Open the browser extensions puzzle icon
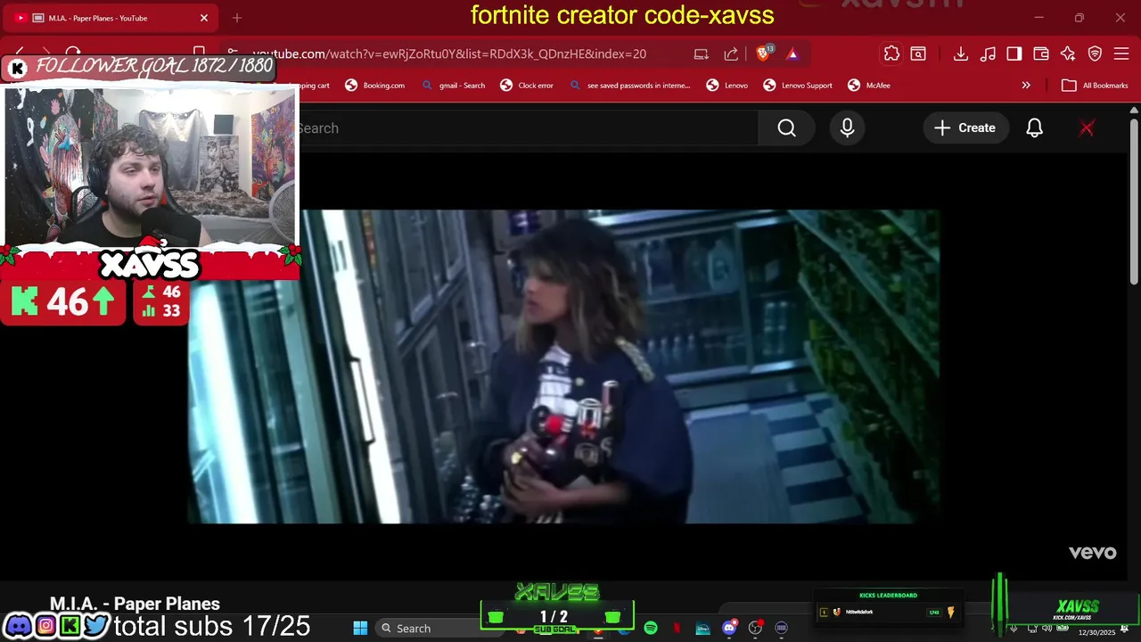The image size is (1141, 642). coord(891,53)
